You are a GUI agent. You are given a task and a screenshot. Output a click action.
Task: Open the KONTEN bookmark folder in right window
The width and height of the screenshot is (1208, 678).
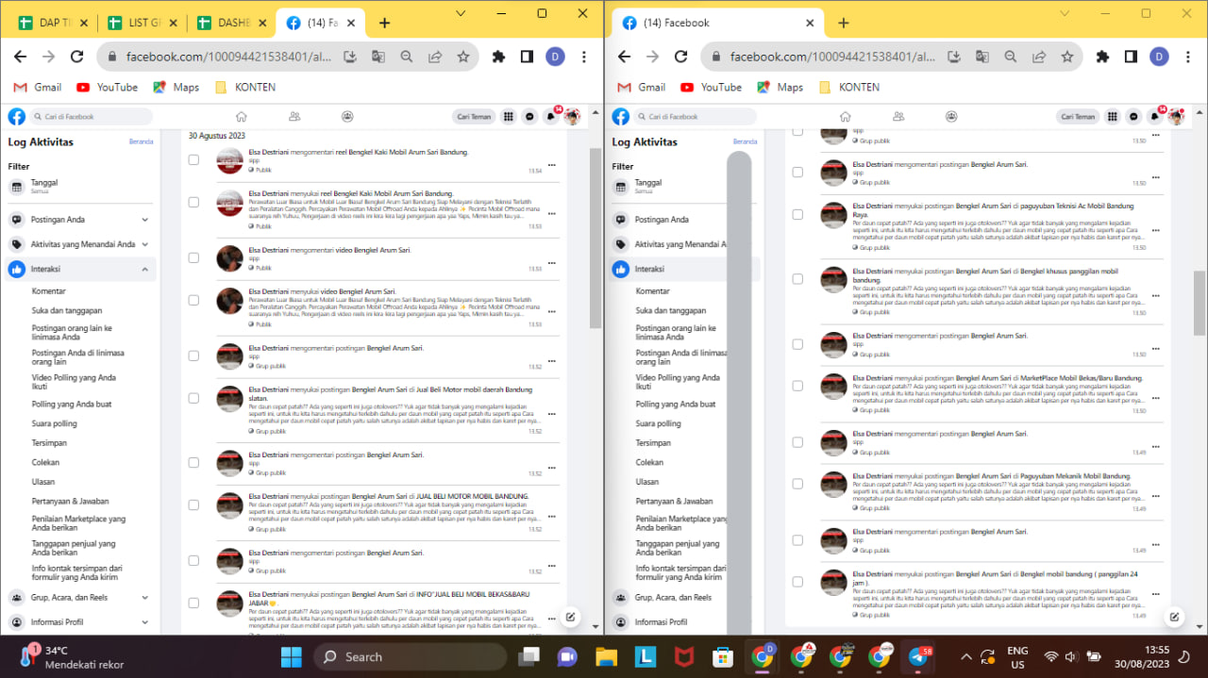pos(849,87)
